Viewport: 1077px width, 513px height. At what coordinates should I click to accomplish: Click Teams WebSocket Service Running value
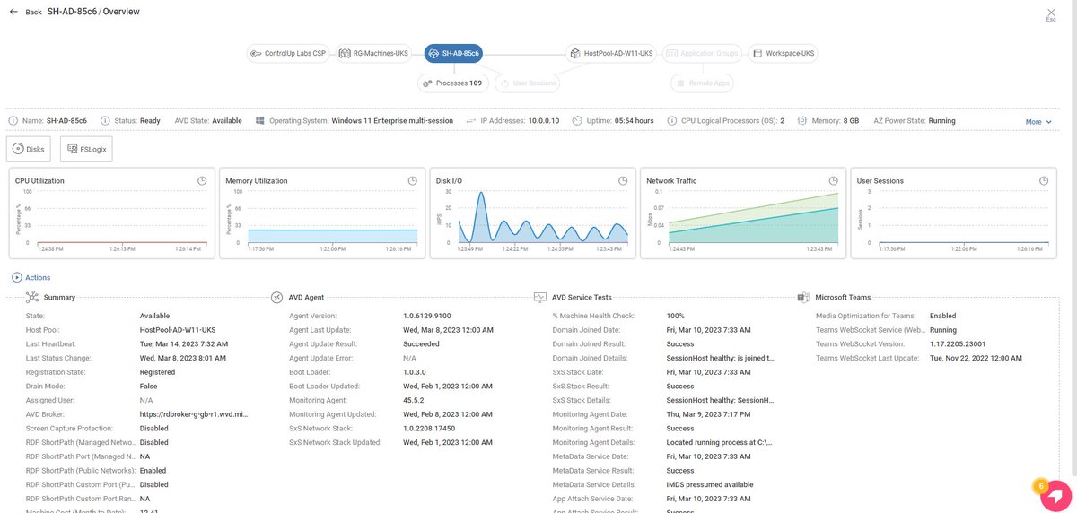pyautogui.click(x=944, y=330)
